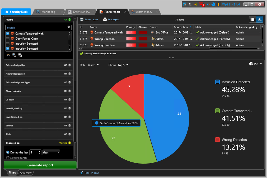Click the Forcibly acknowledge all alarms icon
Image resolution: width=267 pixels, height=178 pixels.
82,54
